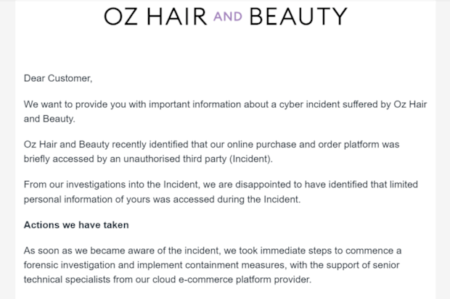Click the OZ letters in the header logo
This screenshot has width=450, height=299.
(120, 17)
